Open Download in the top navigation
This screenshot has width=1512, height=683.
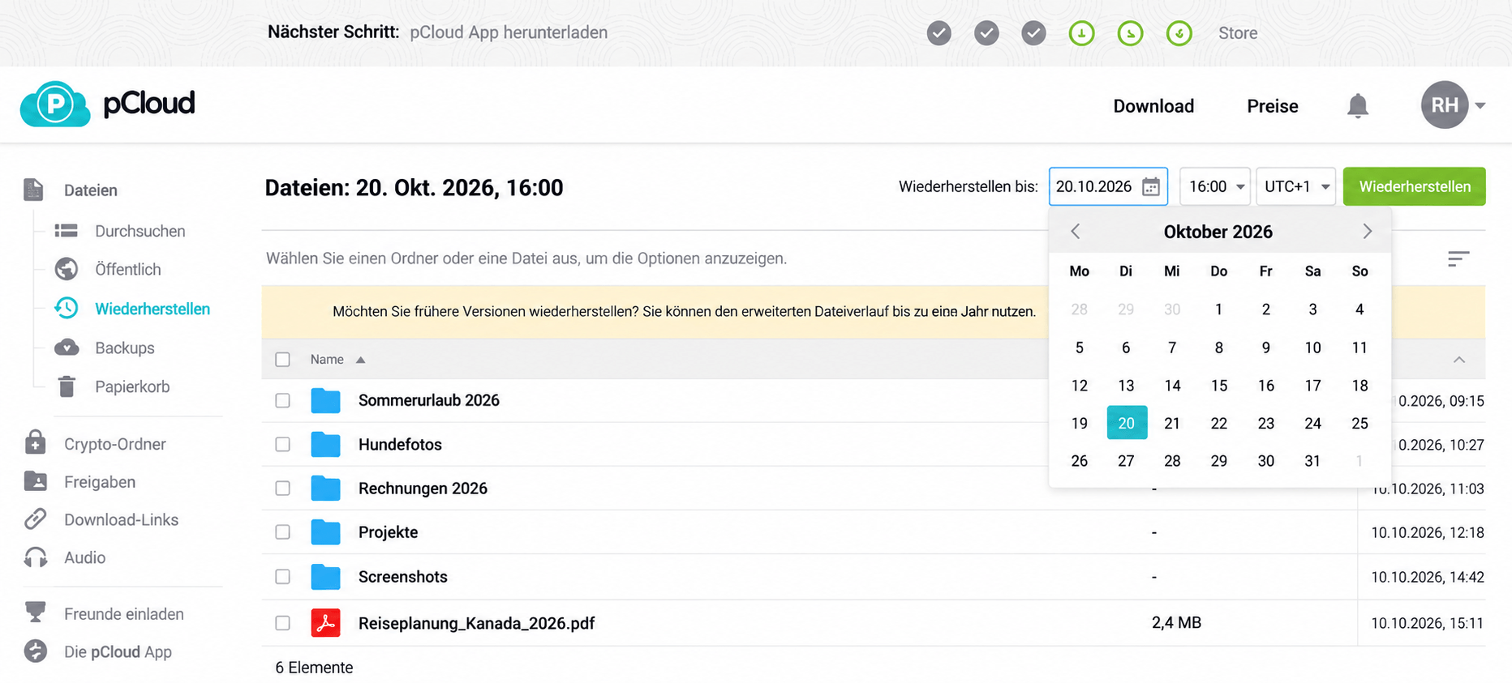(1153, 106)
